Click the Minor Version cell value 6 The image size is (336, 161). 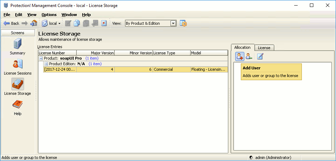[133, 69]
